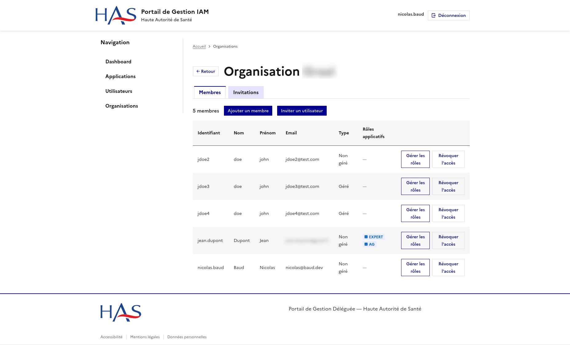Manage roles for nicolas.baud
Viewport: 570px width, 345px height.
tap(415, 268)
